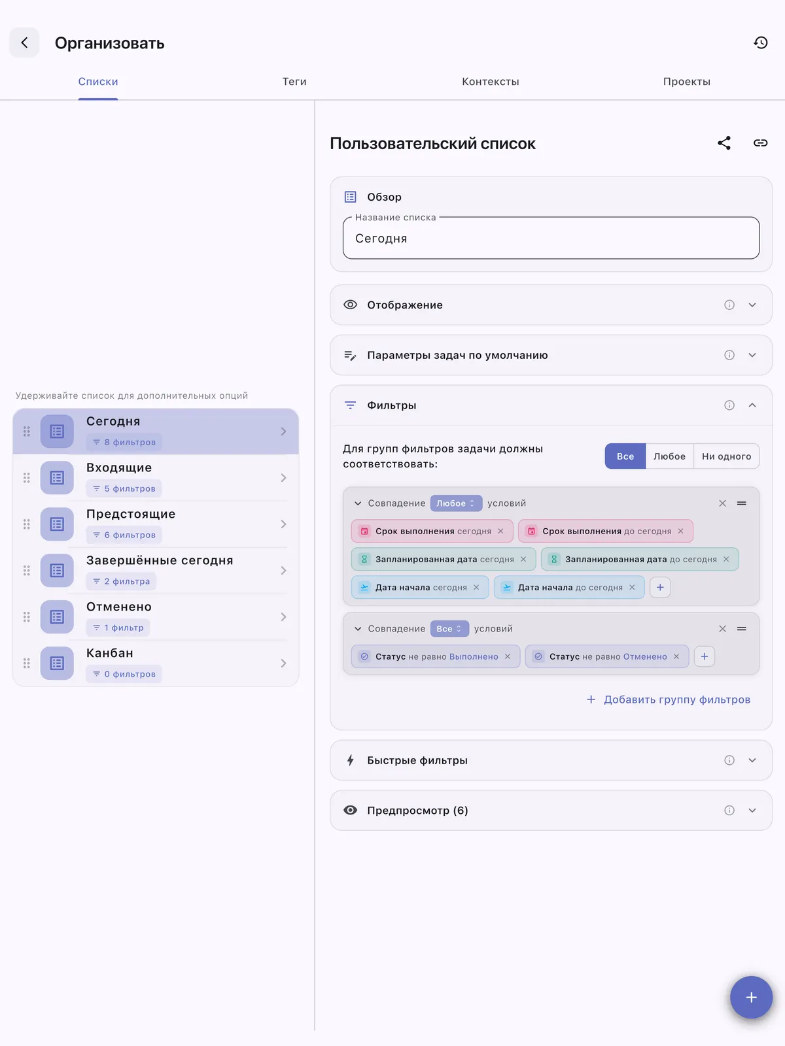Show info for Фильтры section
The width and height of the screenshot is (785, 1046).
tap(729, 405)
